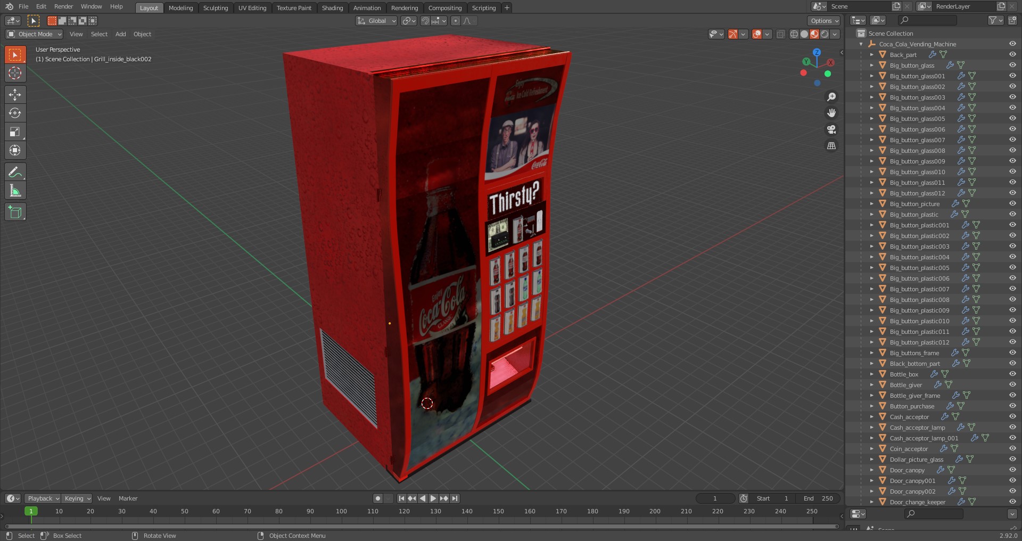This screenshot has width=1022, height=541.
Task: Select the Add Cube tool
Action: click(15, 212)
